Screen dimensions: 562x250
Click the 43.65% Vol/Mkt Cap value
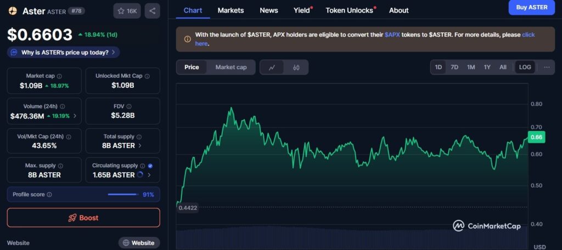pyautogui.click(x=44, y=146)
